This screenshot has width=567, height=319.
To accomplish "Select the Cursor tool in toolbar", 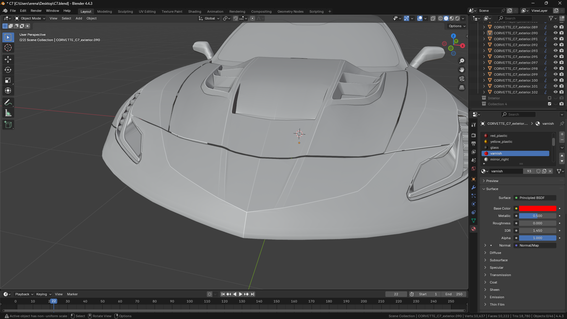I will tap(8, 48).
